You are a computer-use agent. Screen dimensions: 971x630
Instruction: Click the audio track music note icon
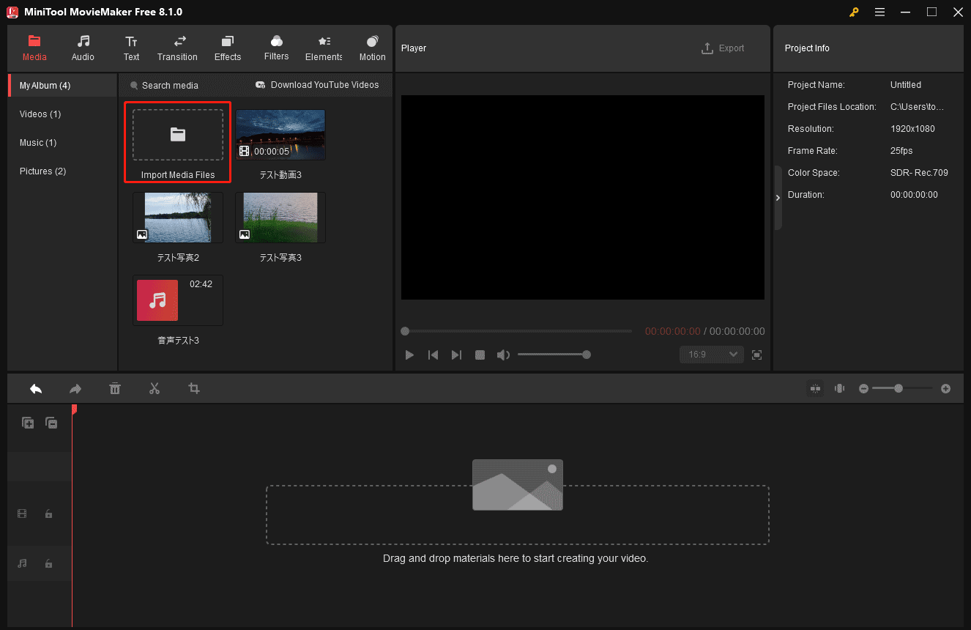[22, 563]
